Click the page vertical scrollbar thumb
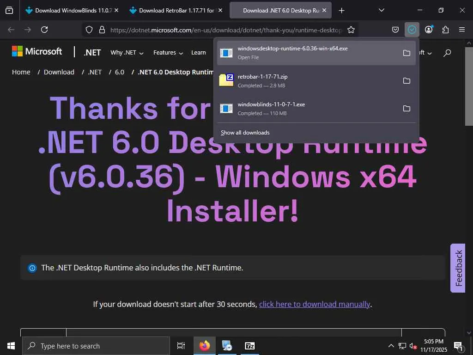 tap(469, 86)
